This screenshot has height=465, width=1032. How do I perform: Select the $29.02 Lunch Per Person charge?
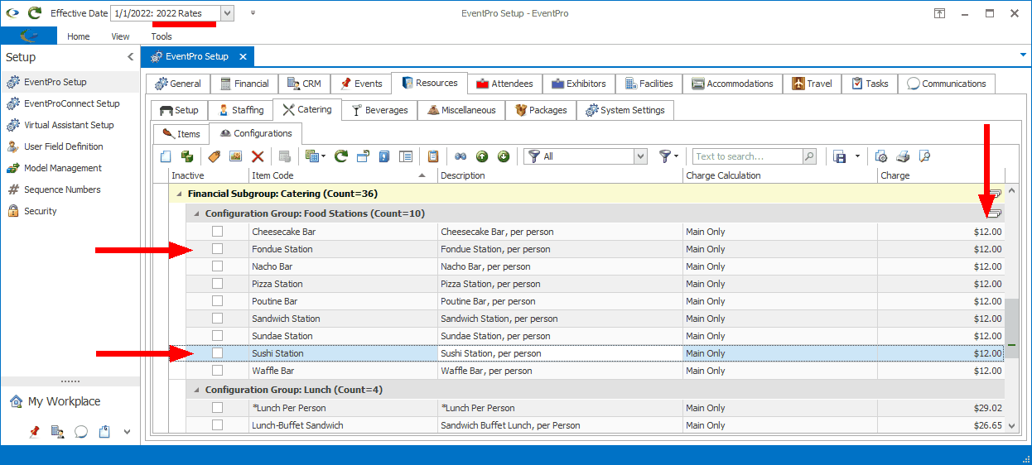click(941, 408)
